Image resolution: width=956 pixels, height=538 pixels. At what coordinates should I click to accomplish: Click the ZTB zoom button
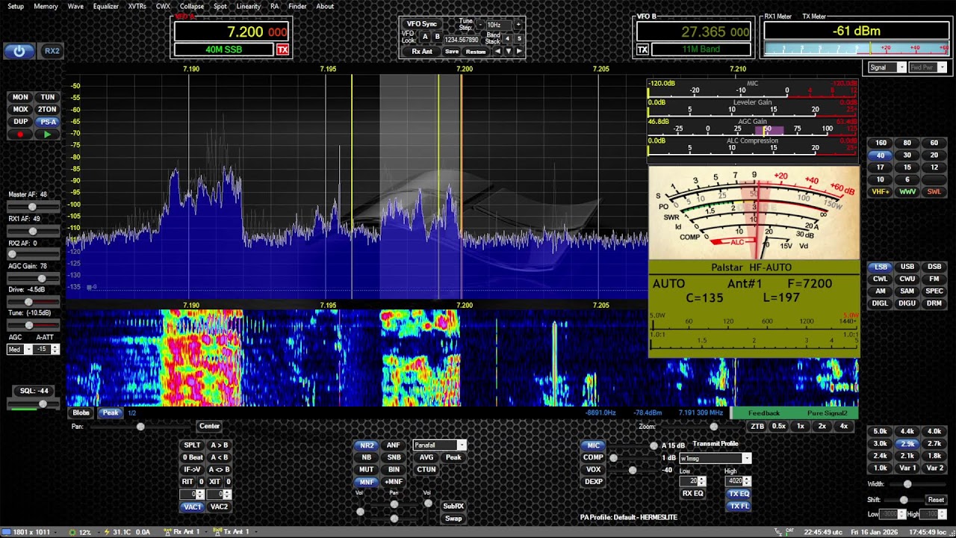(x=757, y=426)
